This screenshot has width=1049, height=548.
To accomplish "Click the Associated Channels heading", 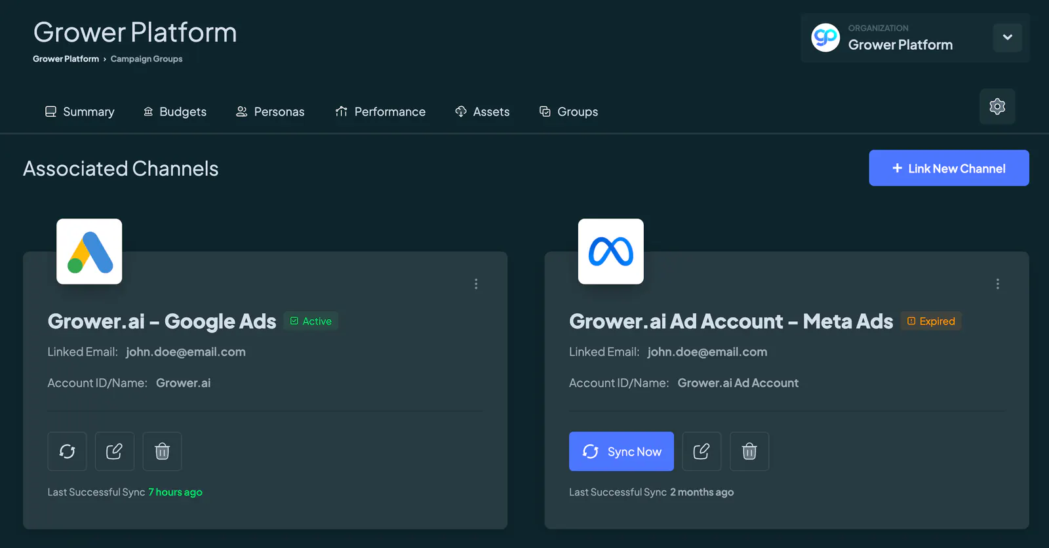I will [x=121, y=168].
